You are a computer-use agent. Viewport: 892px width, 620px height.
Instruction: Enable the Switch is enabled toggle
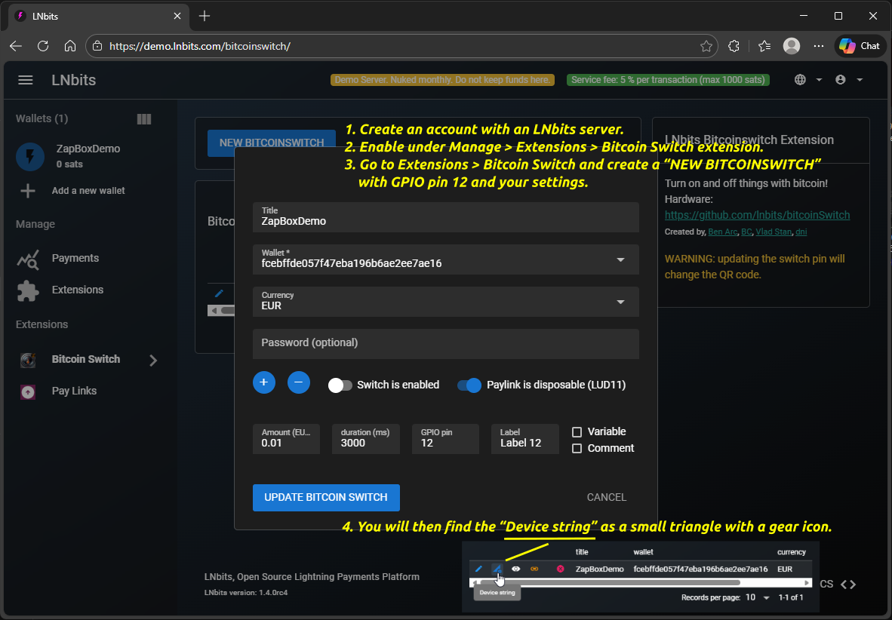pyautogui.click(x=340, y=385)
